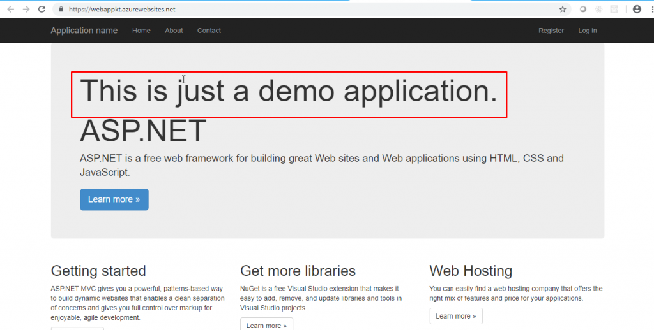Click the React-style atom extension icon

point(598,9)
